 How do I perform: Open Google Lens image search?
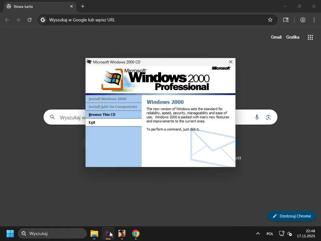268,117
